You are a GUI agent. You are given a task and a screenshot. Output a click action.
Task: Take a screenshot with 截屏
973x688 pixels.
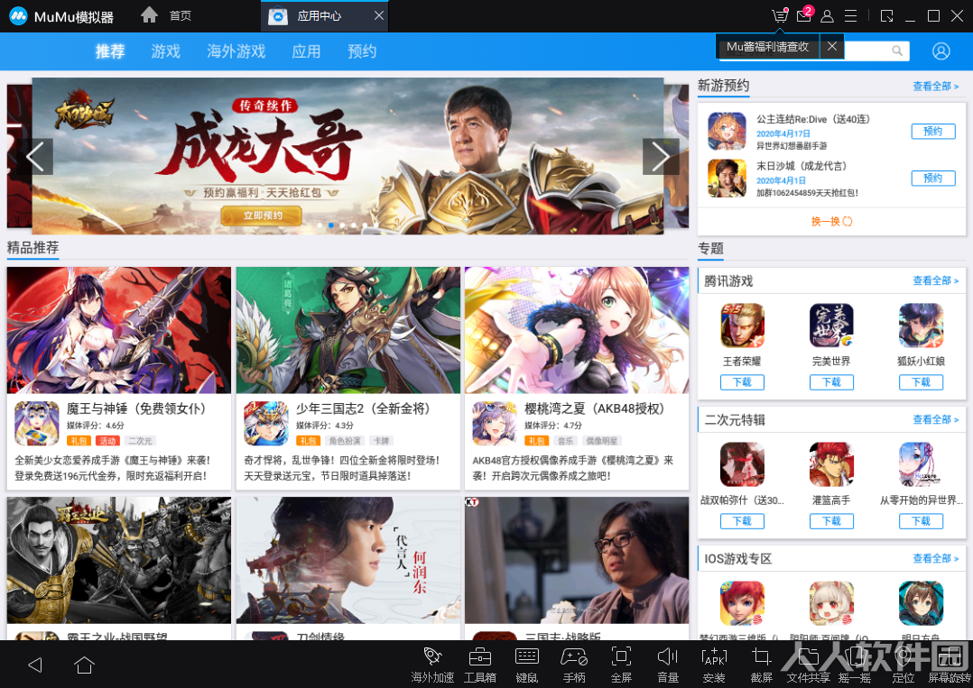[x=762, y=665]
